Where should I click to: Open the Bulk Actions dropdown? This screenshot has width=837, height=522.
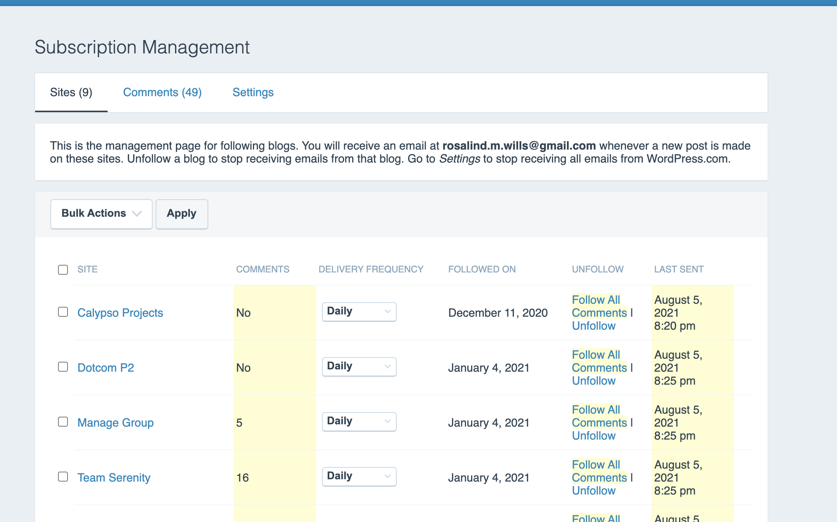tap(101, 214)
